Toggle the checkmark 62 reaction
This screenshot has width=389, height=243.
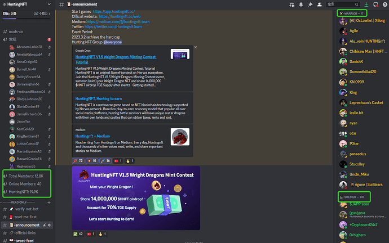pyautogui.click(x=78, y=234)
